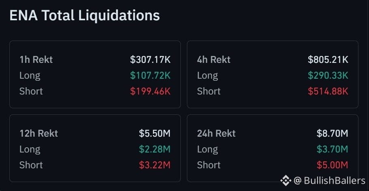The height and width of the screenshot is (191, 369).
Task: Click the $5.50M 12h total value
Action: (154, 133)
